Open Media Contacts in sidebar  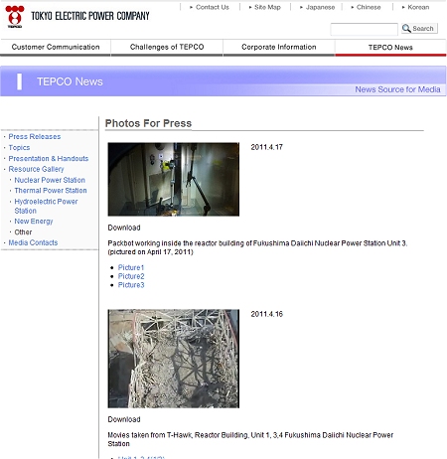(33, 242)
